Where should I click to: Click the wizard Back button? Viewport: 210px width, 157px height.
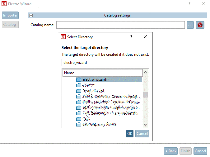click(x=171, y=151)
